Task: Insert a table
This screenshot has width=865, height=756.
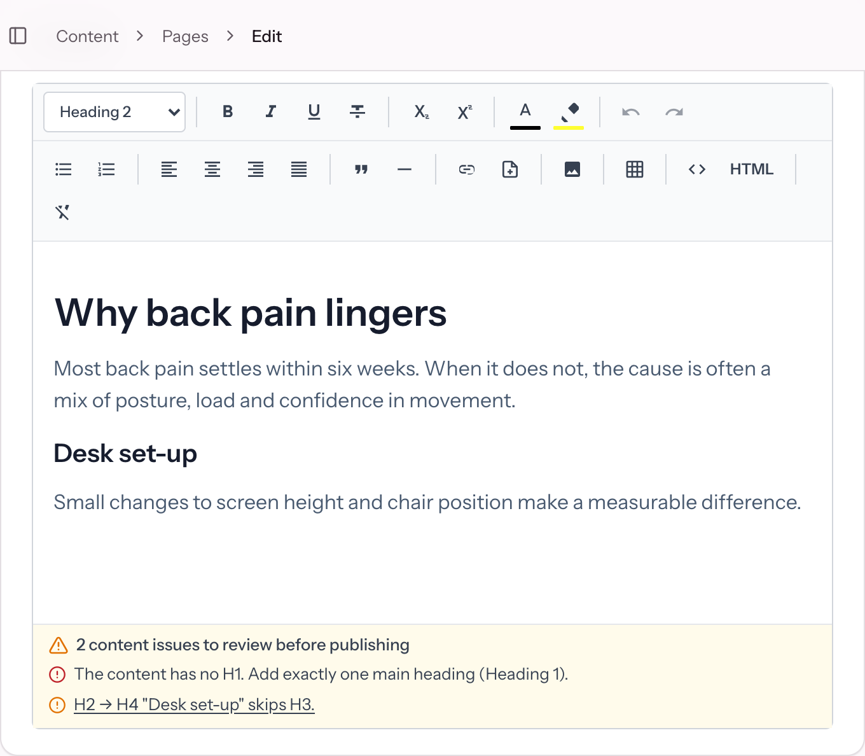Action: [x=635, y=169]
